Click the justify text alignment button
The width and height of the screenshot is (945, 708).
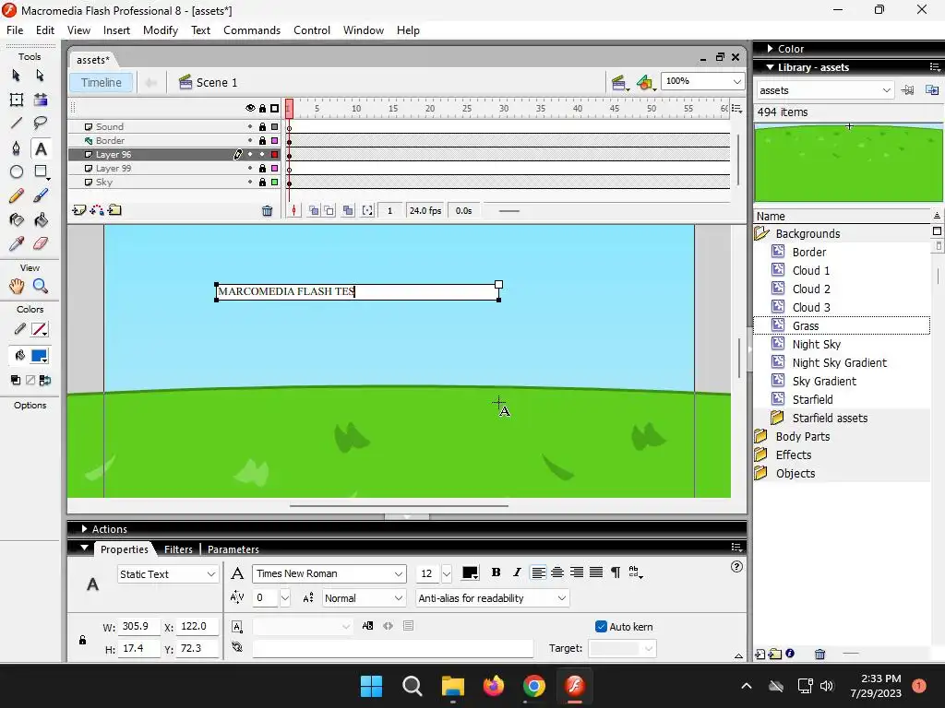pyautogui.click(x=596, y=572)
